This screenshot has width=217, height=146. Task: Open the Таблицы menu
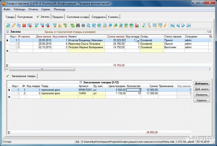[19, 9]
